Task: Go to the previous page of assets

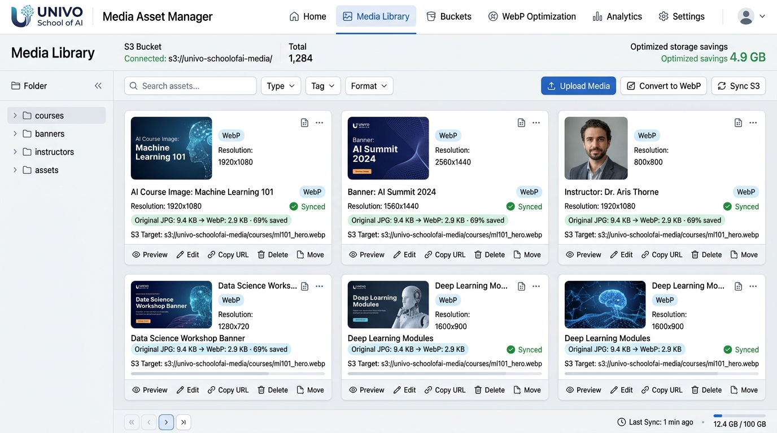Action: [149, 422]
